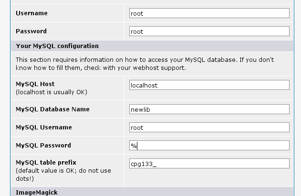The width and height of the screenshot is (301, 196).
Task: Click the top Password field above MySQL section
Action: click(209, 32)
